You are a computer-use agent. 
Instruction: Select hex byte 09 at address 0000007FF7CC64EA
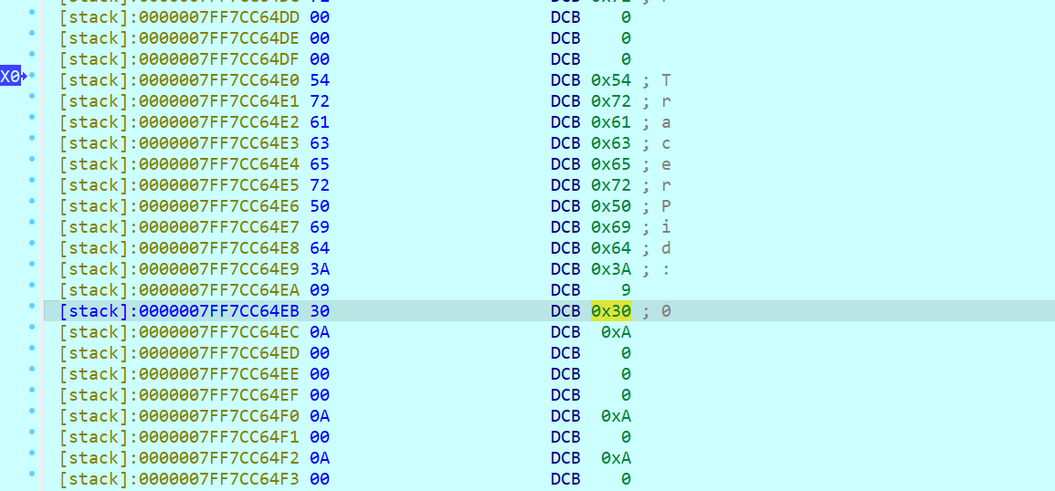(x=320, y=290)
